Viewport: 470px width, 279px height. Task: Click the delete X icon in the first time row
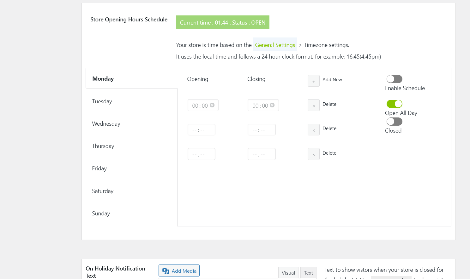314,105
